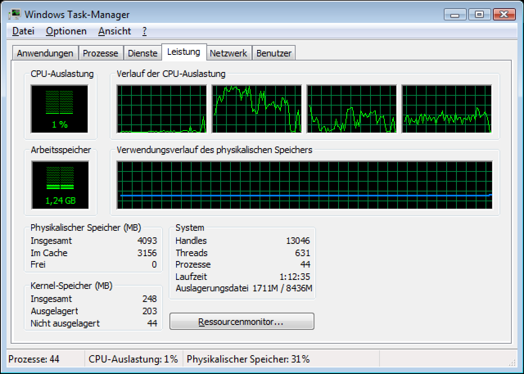Image resolution: width=524 pixels, height=374 pixels.
Task: Click the Laufzeit value 1:12:35
Action: point(294,277)
